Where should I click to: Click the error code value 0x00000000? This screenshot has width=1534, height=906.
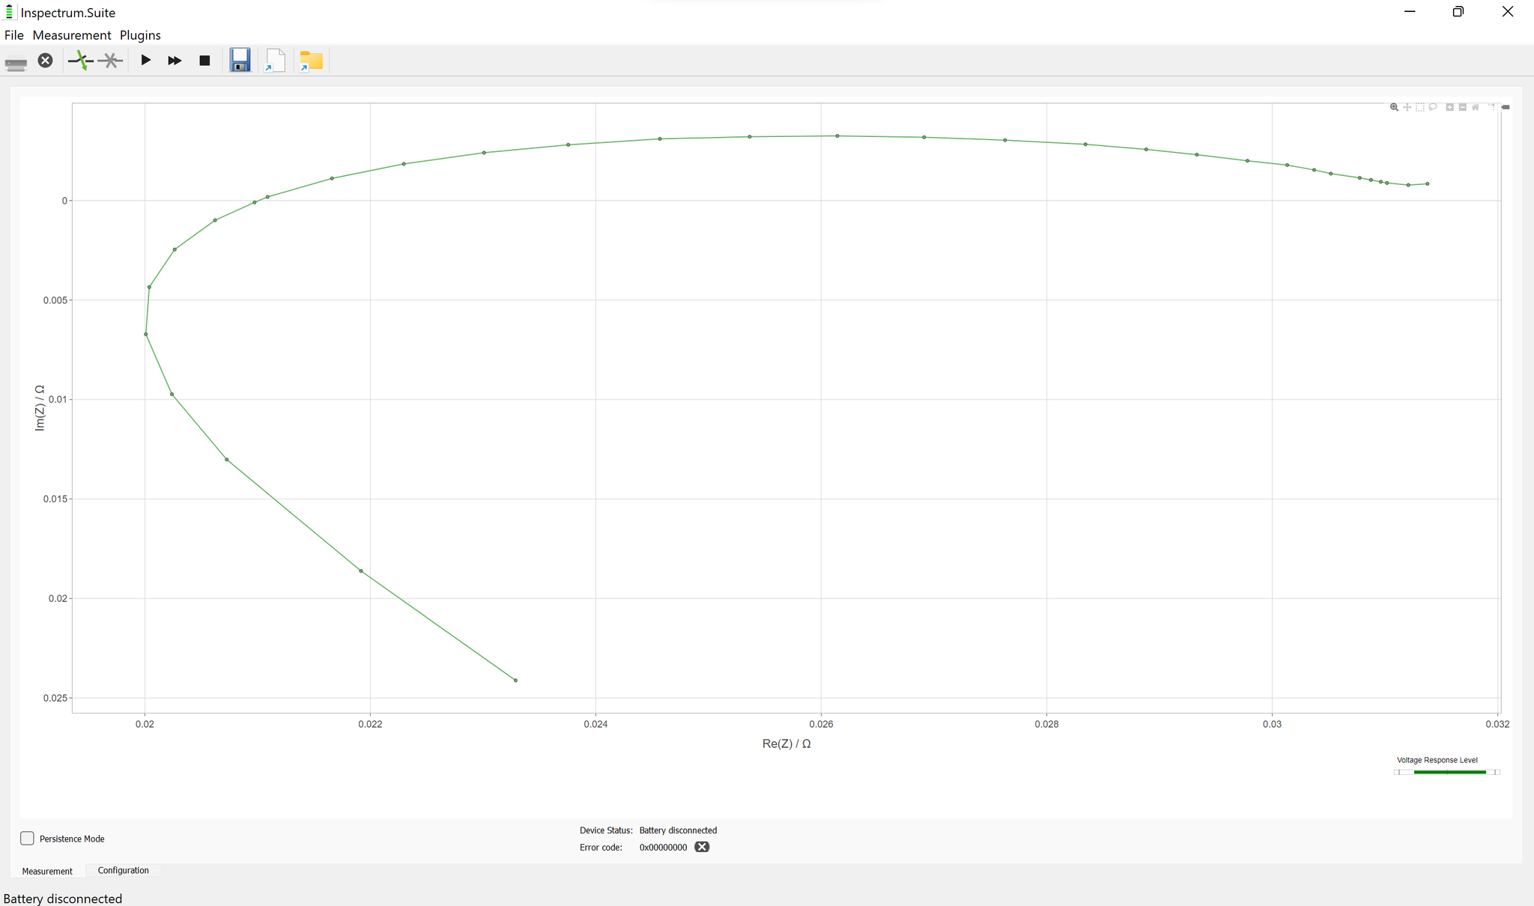click(x=663, y=848)
